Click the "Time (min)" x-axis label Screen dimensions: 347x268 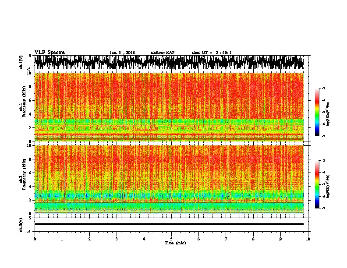tap(175, 243)
